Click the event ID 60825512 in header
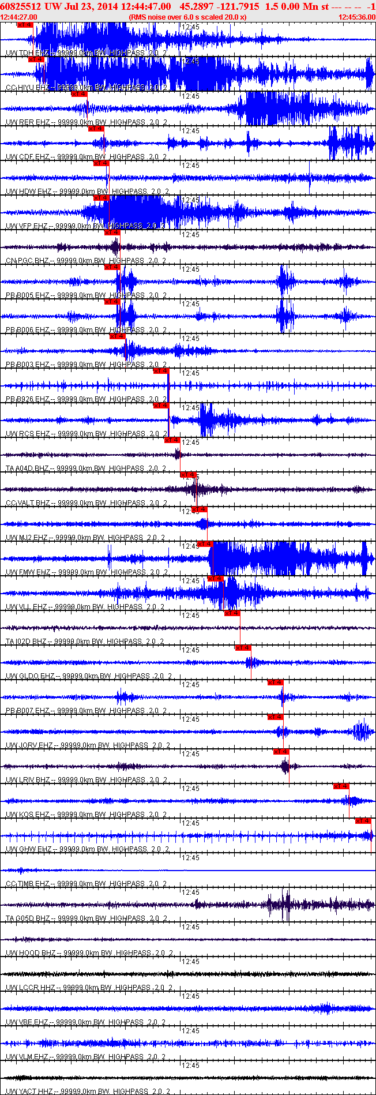The image size is (376, 1095). click(x=21, y=6)
